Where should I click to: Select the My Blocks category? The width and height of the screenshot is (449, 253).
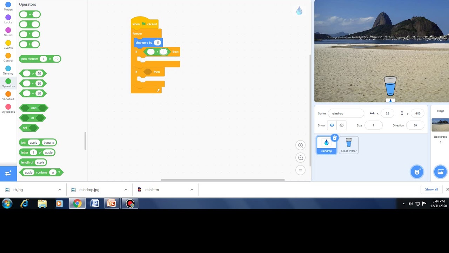[x=8, y=109]
